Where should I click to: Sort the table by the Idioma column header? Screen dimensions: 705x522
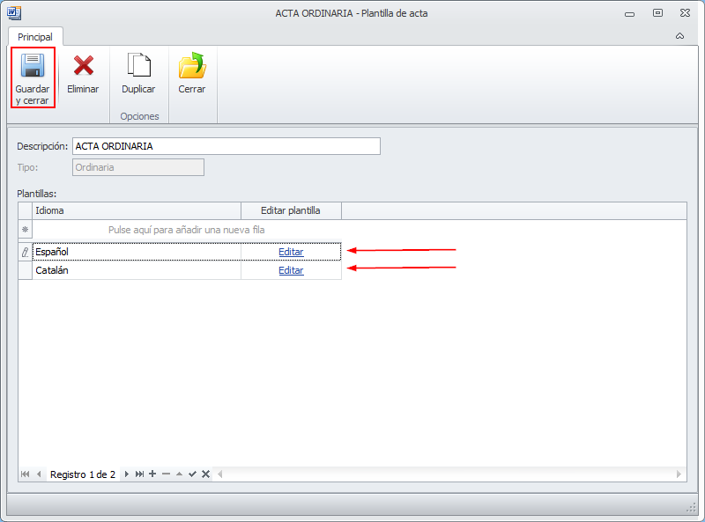(137, 210)
